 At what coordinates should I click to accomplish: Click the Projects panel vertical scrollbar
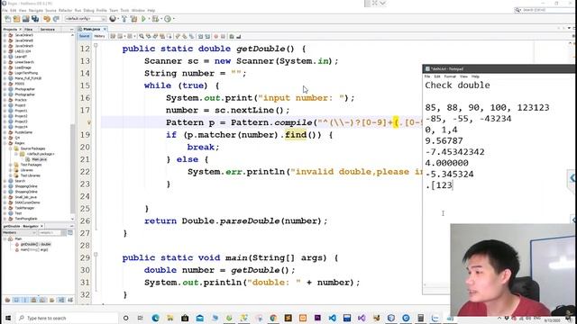[72, 169]
